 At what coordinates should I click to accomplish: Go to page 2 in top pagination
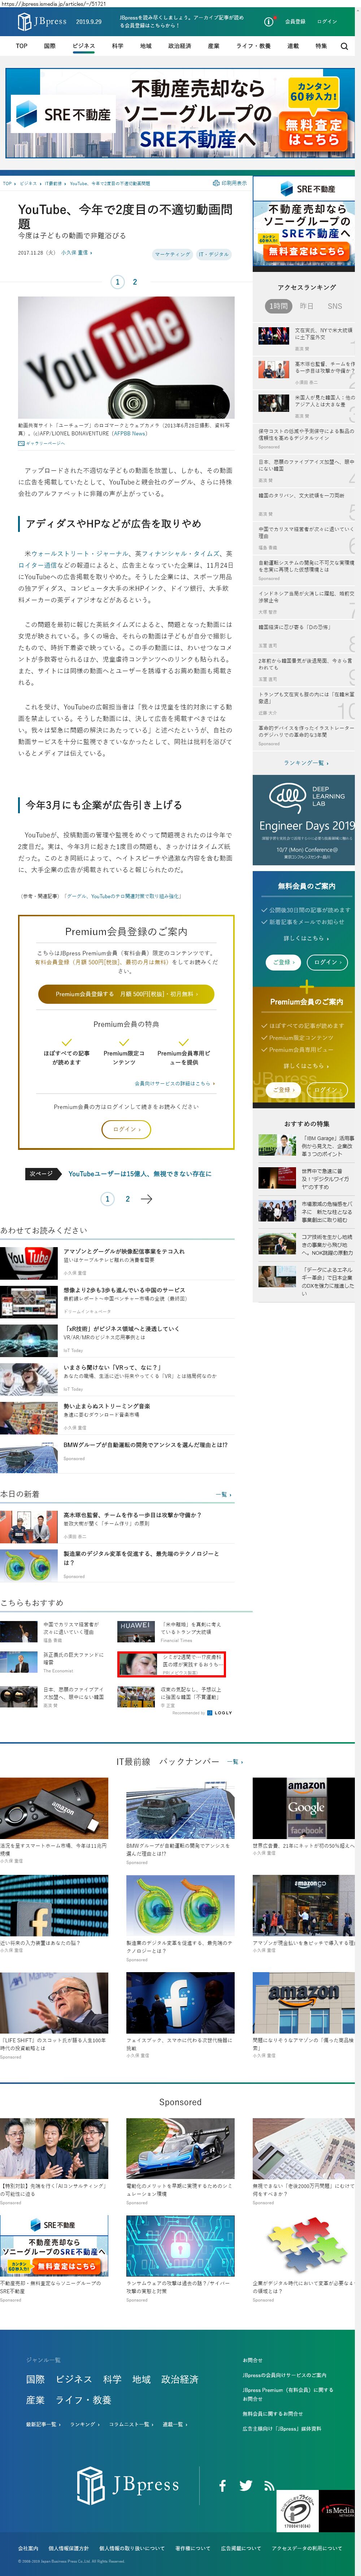(135, 282)
